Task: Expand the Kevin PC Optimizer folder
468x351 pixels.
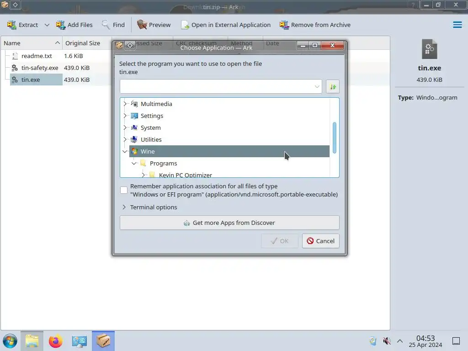Action: [x=143, y=175]
